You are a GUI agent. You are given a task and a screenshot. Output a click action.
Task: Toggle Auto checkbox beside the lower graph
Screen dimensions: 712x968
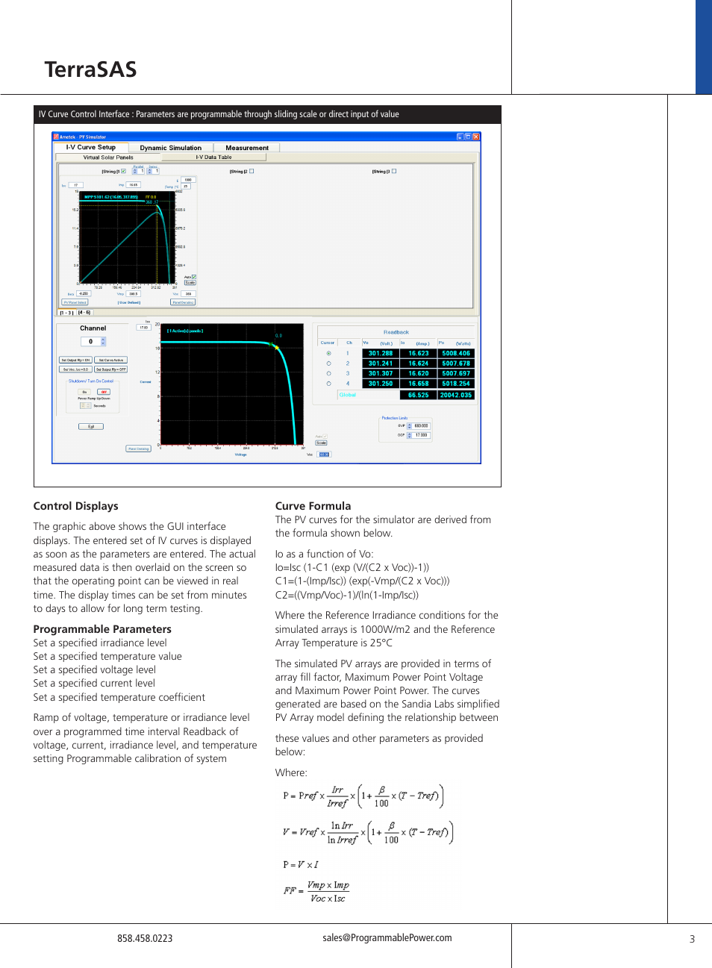[325, 437]
